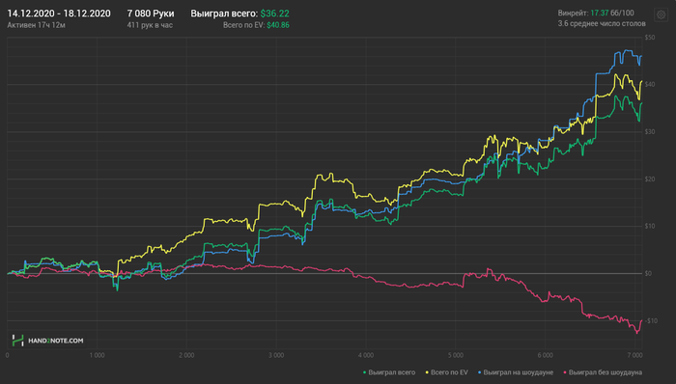The width and height of the screenshot is (676, 384).
Task: Click the '$20' y-axis label
Action: pyautogui.click(x=650, y=179)
